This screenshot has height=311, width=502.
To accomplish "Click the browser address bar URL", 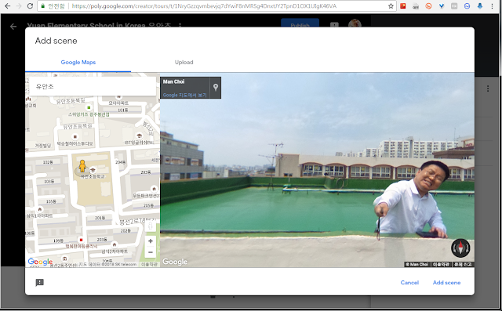I will 204,6.
